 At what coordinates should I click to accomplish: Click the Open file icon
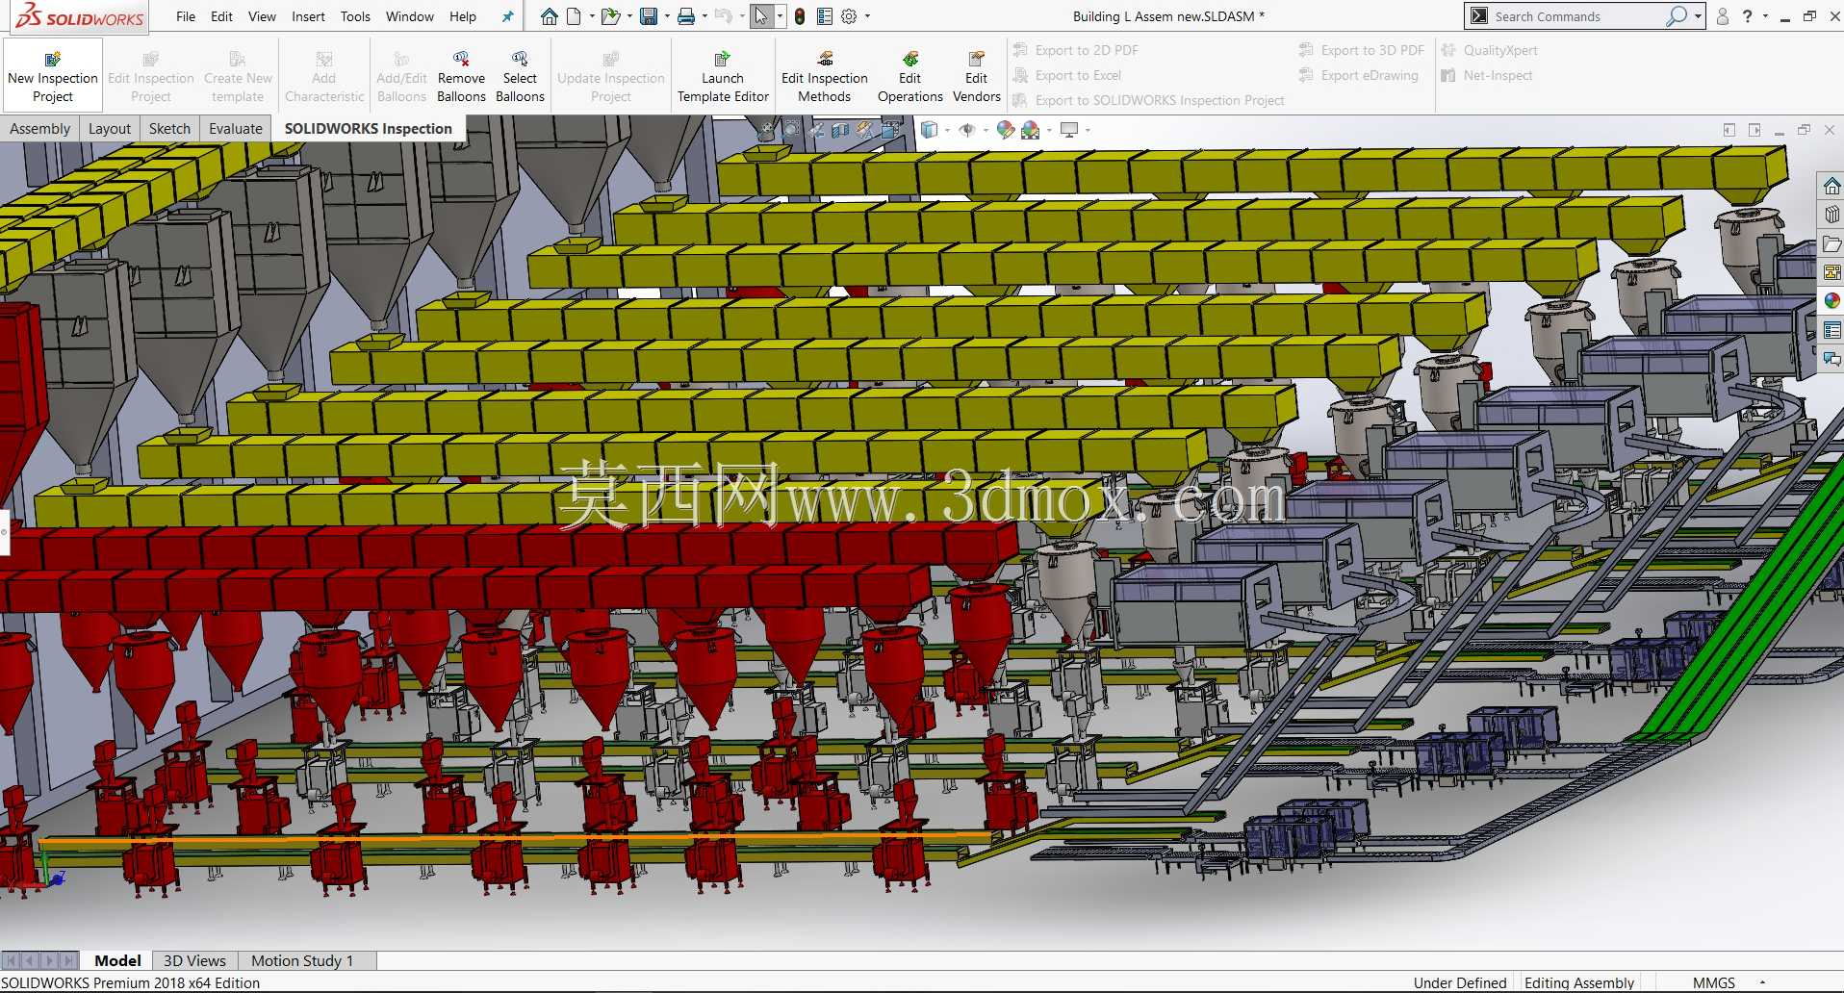(x=609, y=16)
